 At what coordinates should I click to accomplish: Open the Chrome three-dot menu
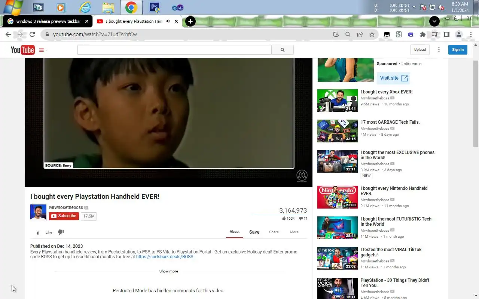[470, 34]
